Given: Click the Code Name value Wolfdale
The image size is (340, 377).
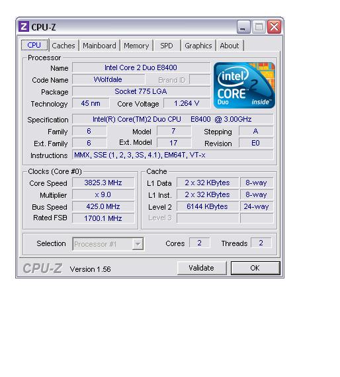Looking at the screenshot, I should click(x=108, y=79).
